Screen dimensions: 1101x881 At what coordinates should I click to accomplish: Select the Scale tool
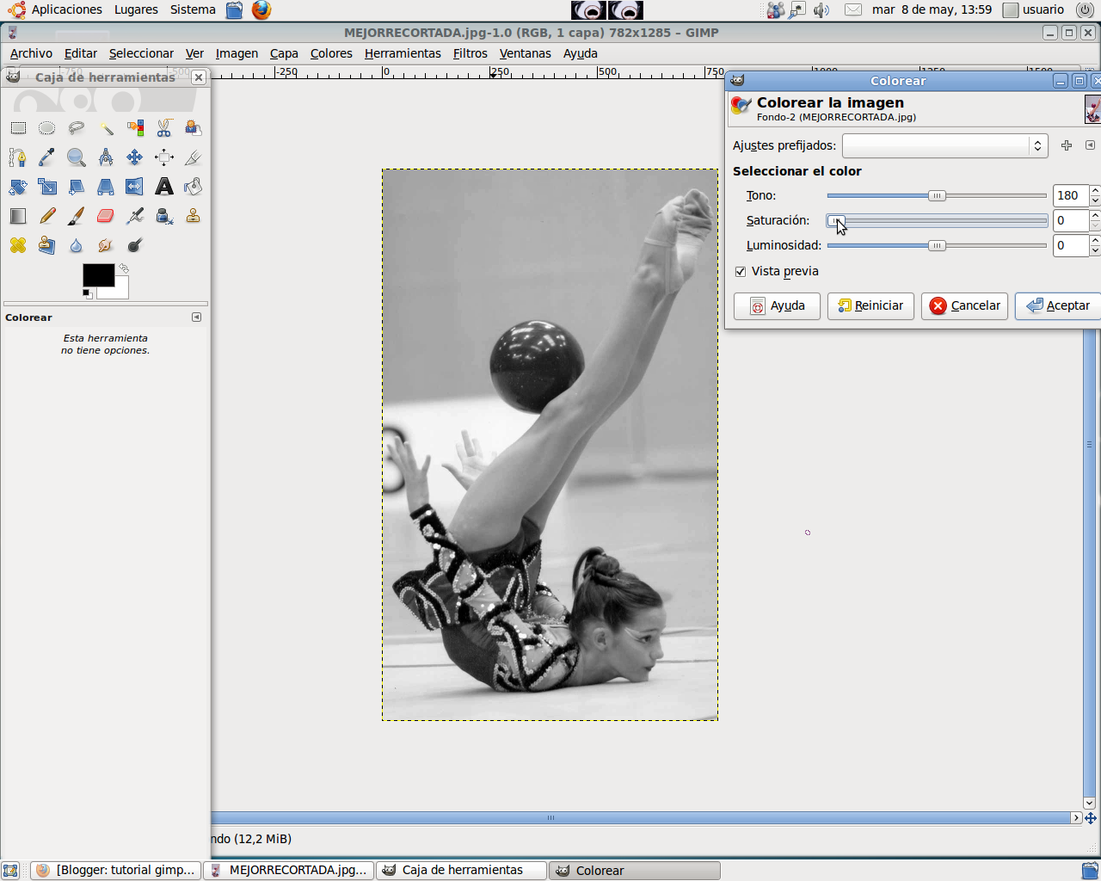tap(47, 187)
